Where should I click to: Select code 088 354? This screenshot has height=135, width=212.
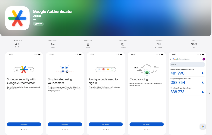pos(178,83)
